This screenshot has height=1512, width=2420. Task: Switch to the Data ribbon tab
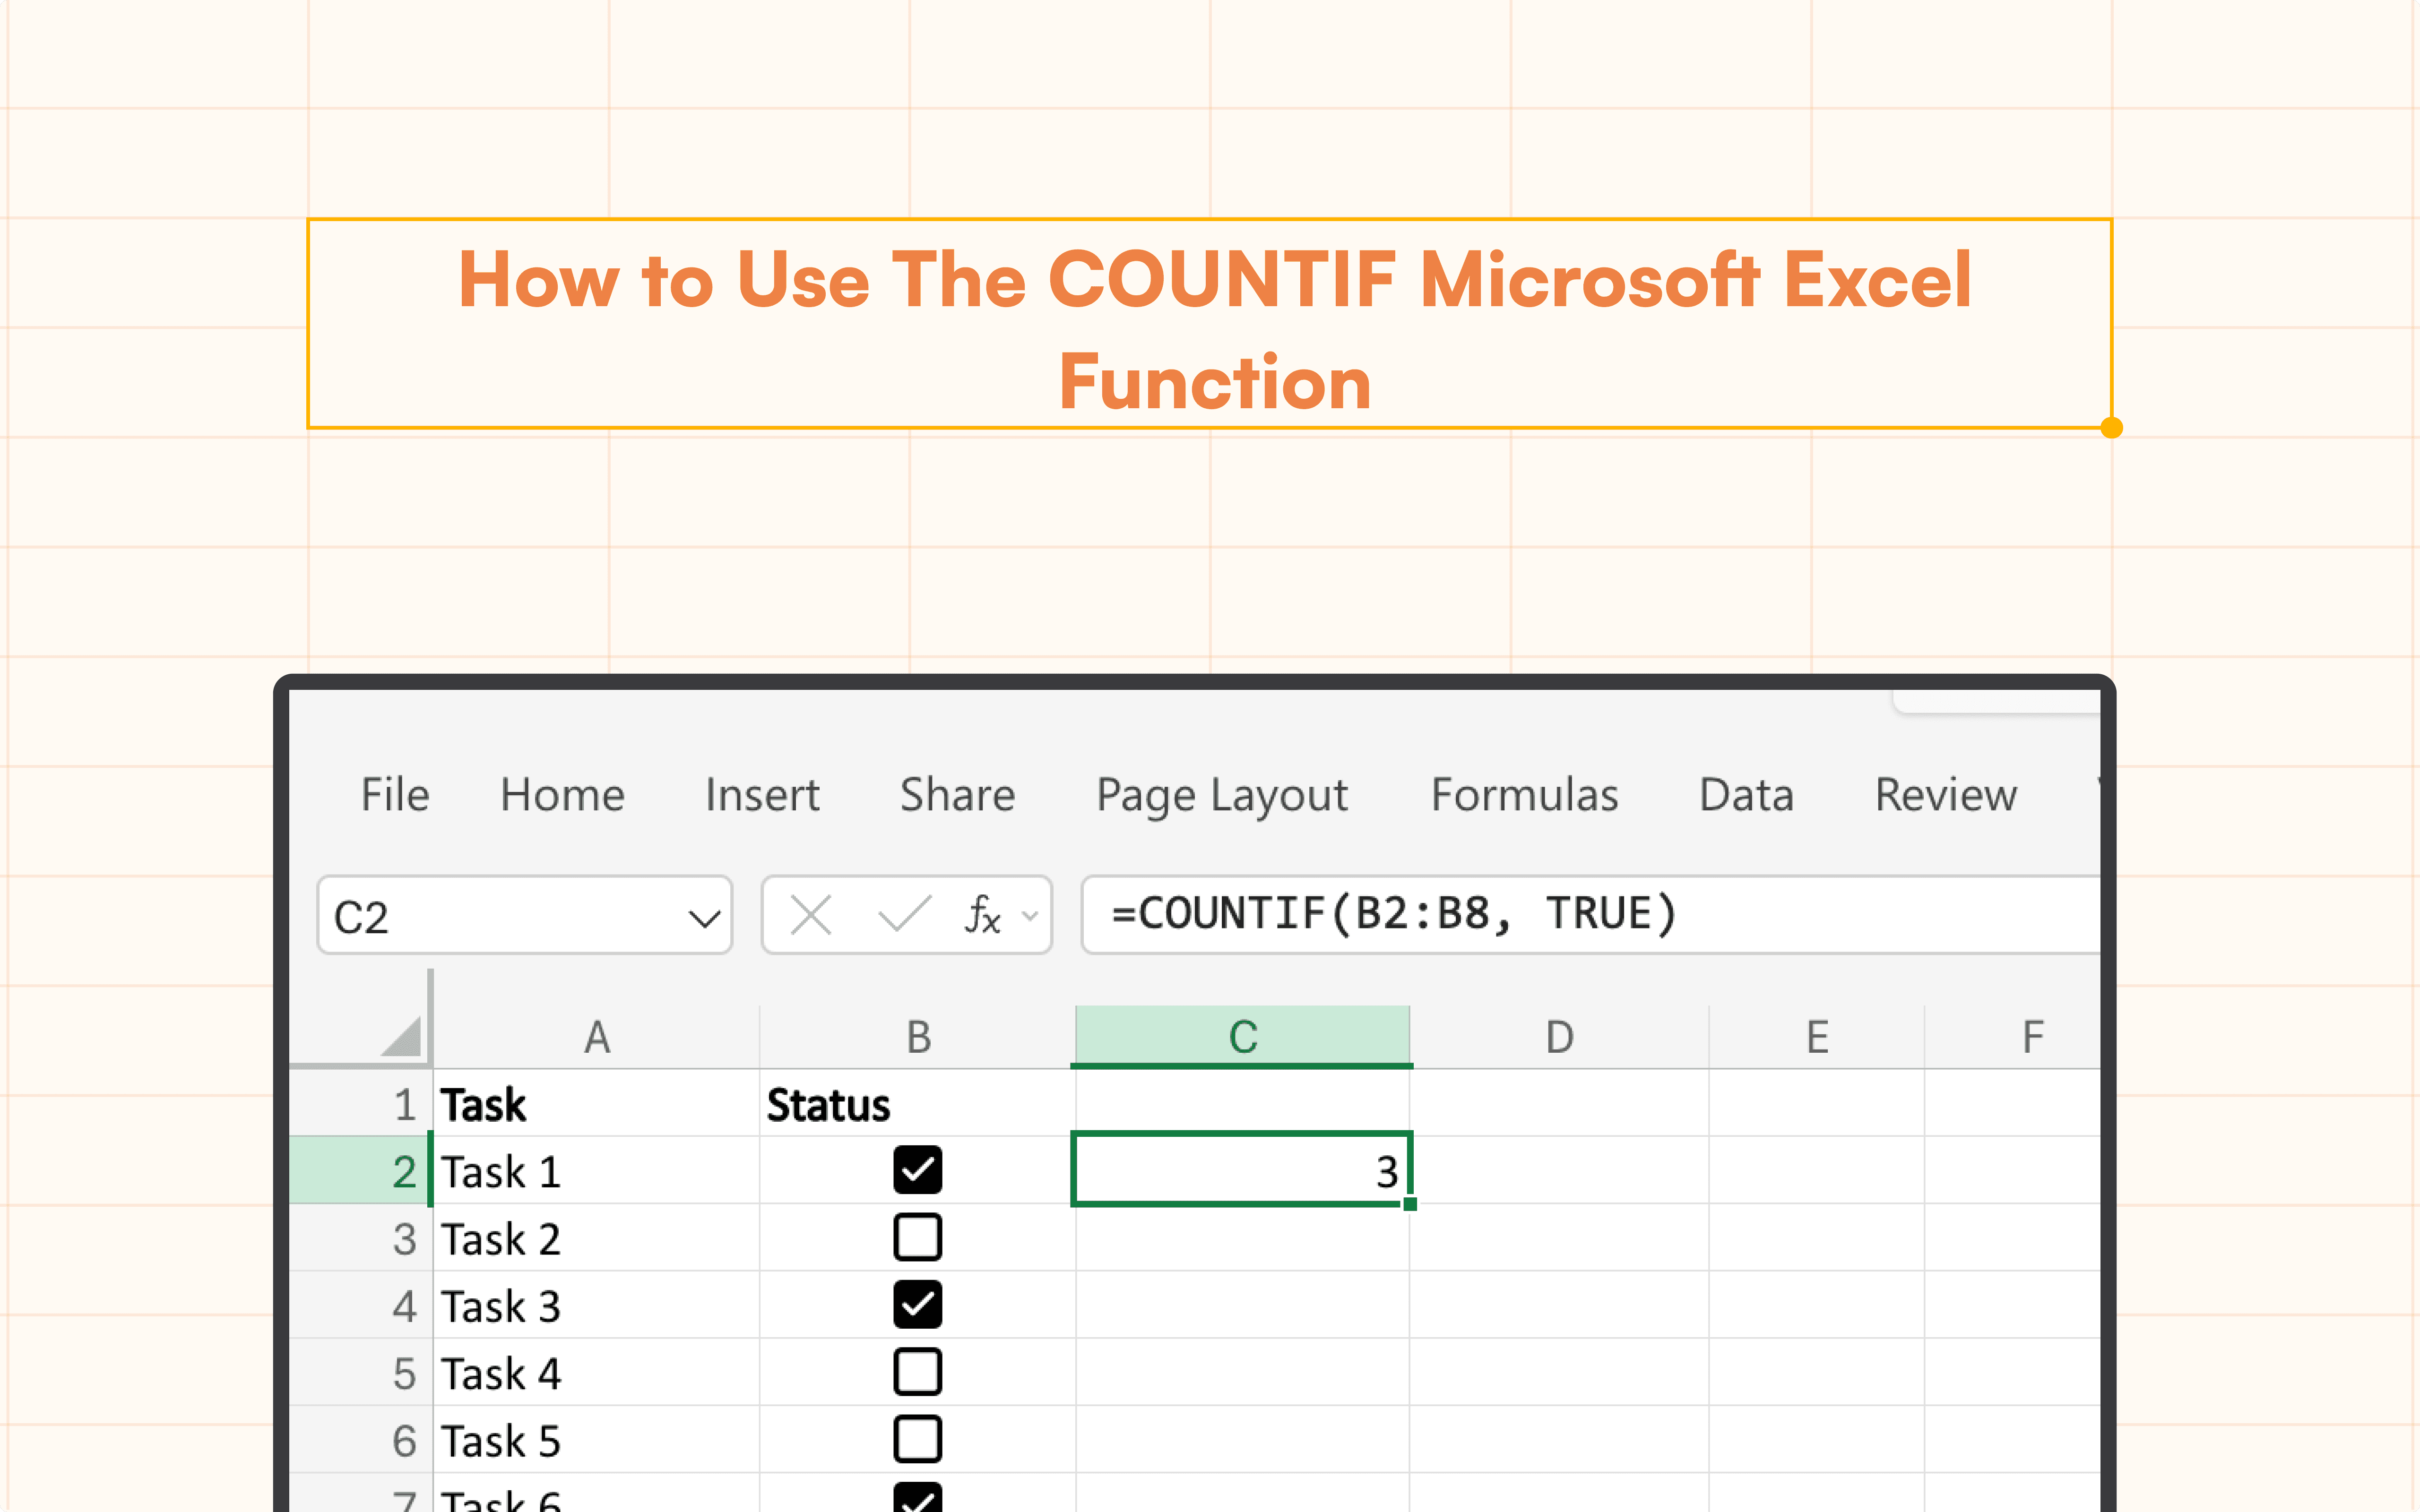click(x=1746, y=795)
